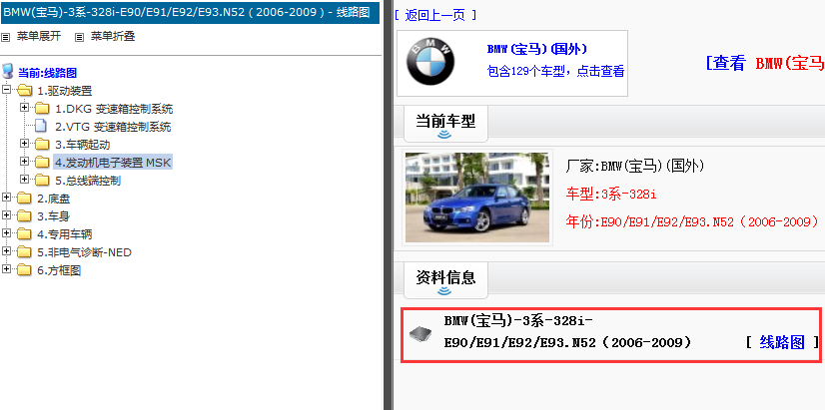825x410 pixels.
Task: Select 3.车辆起动 tree label
Action: click(x=83, y=145)
